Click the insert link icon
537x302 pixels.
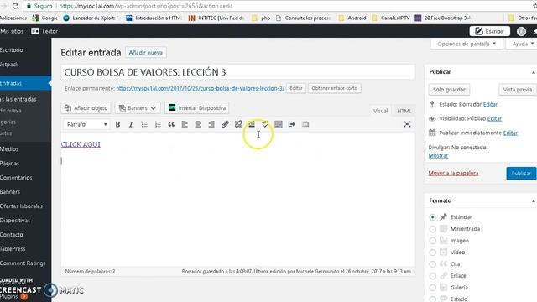(x=225, y=124)
